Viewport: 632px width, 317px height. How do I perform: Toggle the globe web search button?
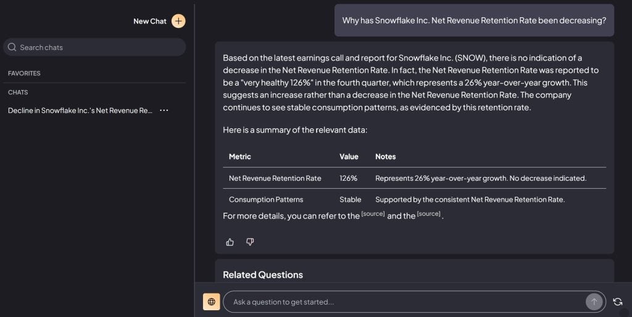click(x=212, y=302)
